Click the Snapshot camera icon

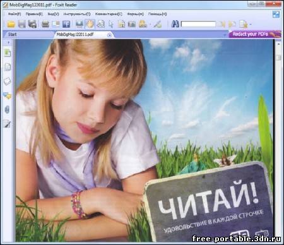click(132, 24)
